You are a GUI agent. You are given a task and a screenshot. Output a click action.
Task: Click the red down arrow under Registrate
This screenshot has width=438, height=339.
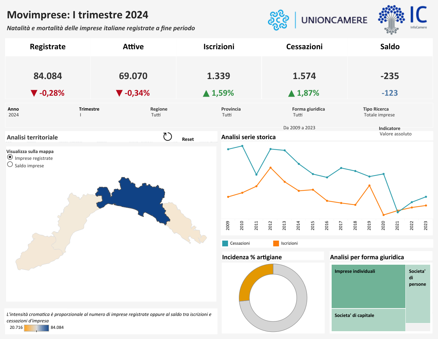click(x=34, y=93)
